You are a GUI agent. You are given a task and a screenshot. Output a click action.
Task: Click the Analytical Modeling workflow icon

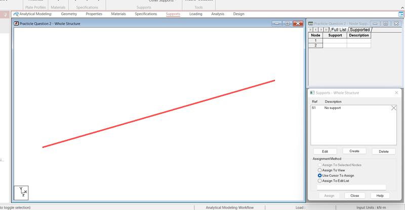tap(16, 14)
